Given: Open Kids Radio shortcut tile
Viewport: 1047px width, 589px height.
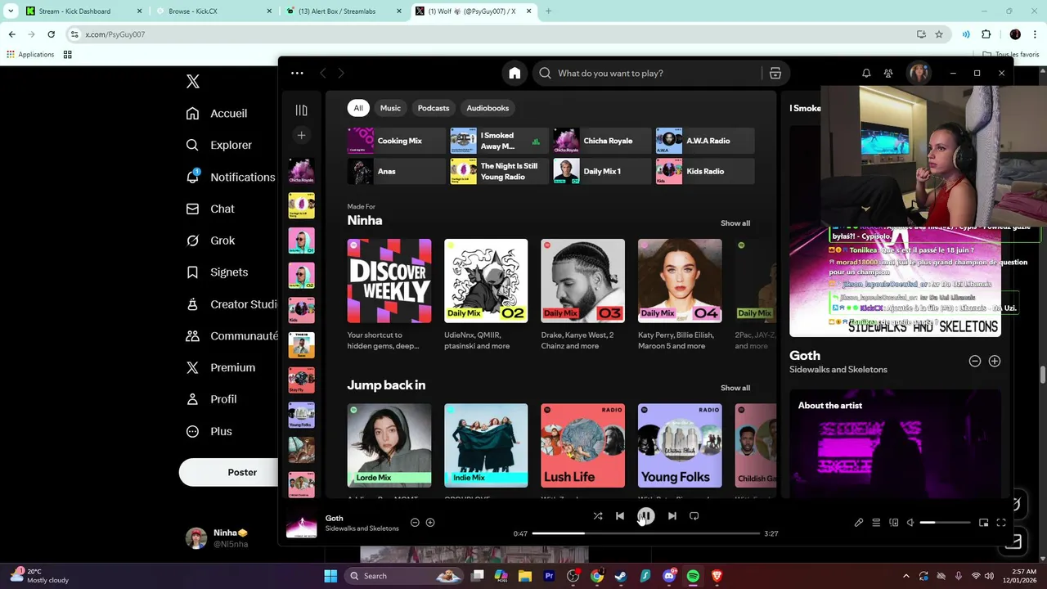Looking at the screenshot, I should tap(705, 171).
